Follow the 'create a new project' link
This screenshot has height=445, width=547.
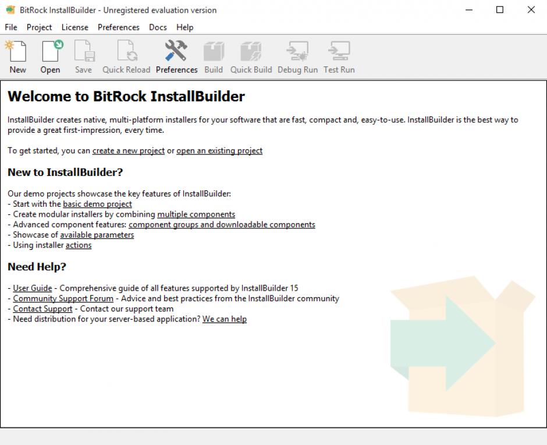pyautogui.click(x=128, y=151)
